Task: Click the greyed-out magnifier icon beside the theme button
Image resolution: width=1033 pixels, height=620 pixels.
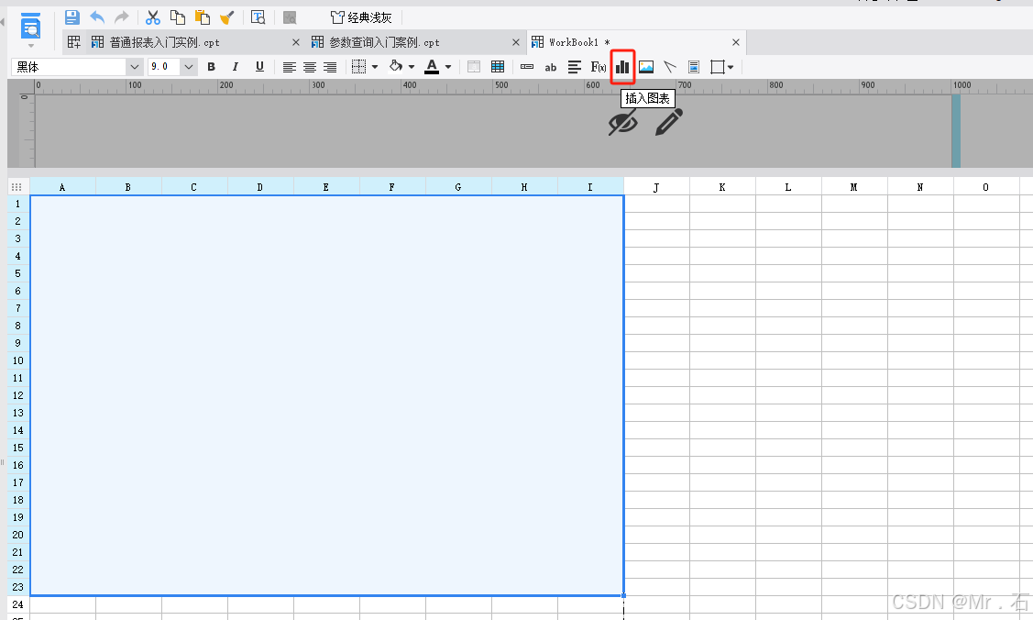Action: click(290, 17)
